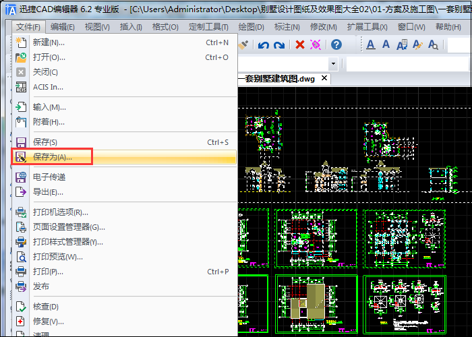The height and width of the screenshot is (337, 472).
Task: Open 打印机选项(R)... entry
Action: tap(124, 212)
